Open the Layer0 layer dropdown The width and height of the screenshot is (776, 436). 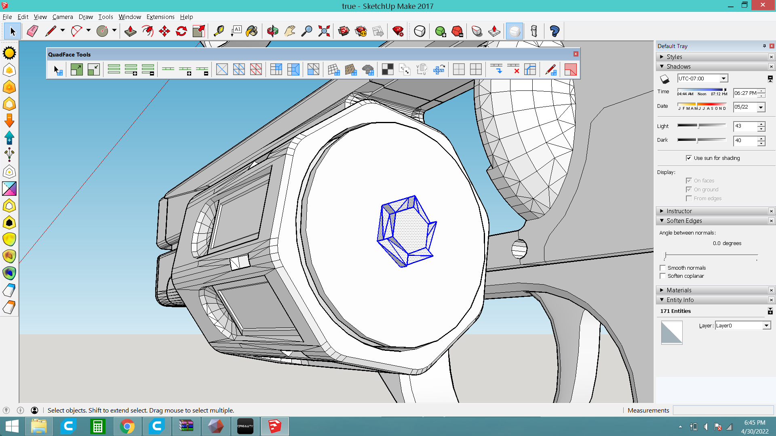point(766,326)
